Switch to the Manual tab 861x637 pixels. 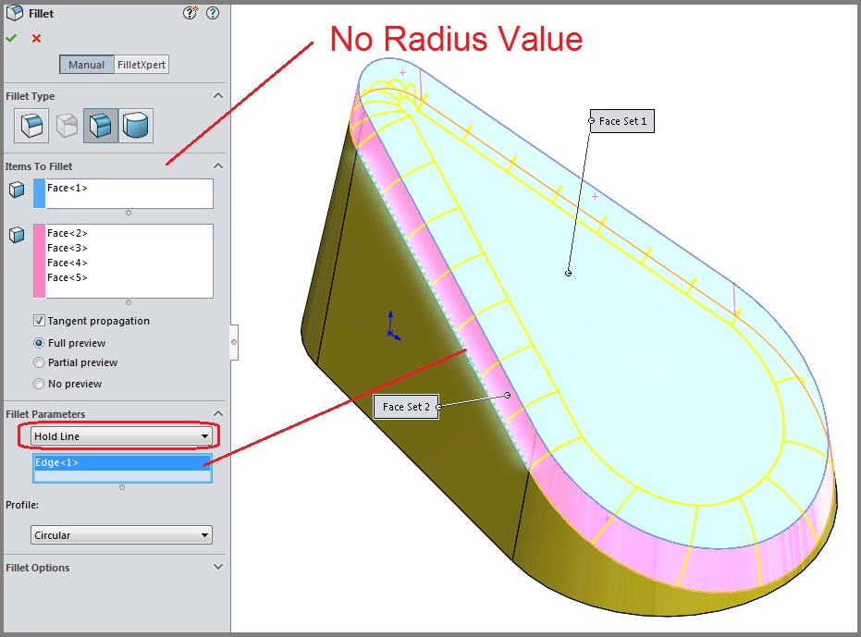(86, 65)
